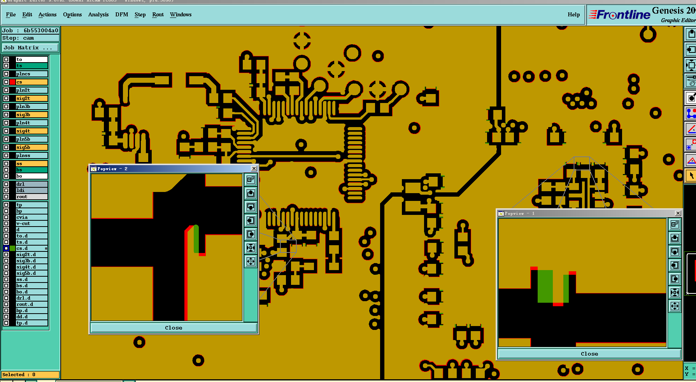The height and width of the screenshot is (382, 696).
Task: Click zoom-in arrows icon in Popview 2
Action: coord(251,248)
